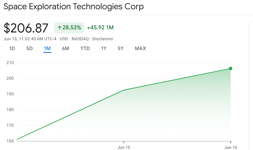Click the 28.53% percentage change badge
Screen dimensions: 253x150
click(69, 28)
